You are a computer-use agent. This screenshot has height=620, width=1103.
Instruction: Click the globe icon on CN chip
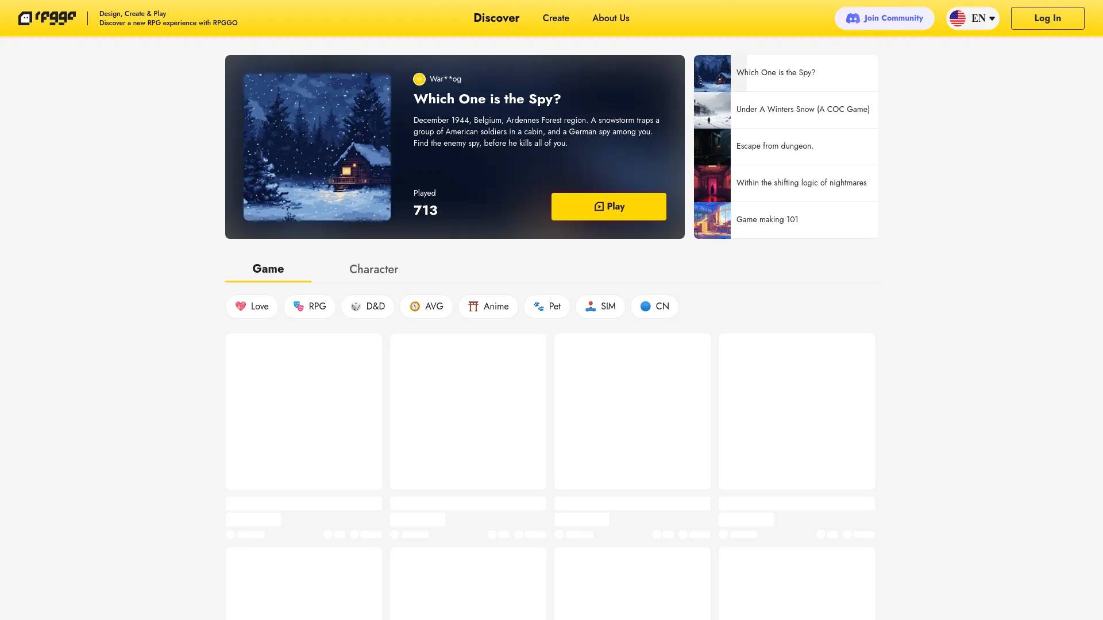[646, 307]
